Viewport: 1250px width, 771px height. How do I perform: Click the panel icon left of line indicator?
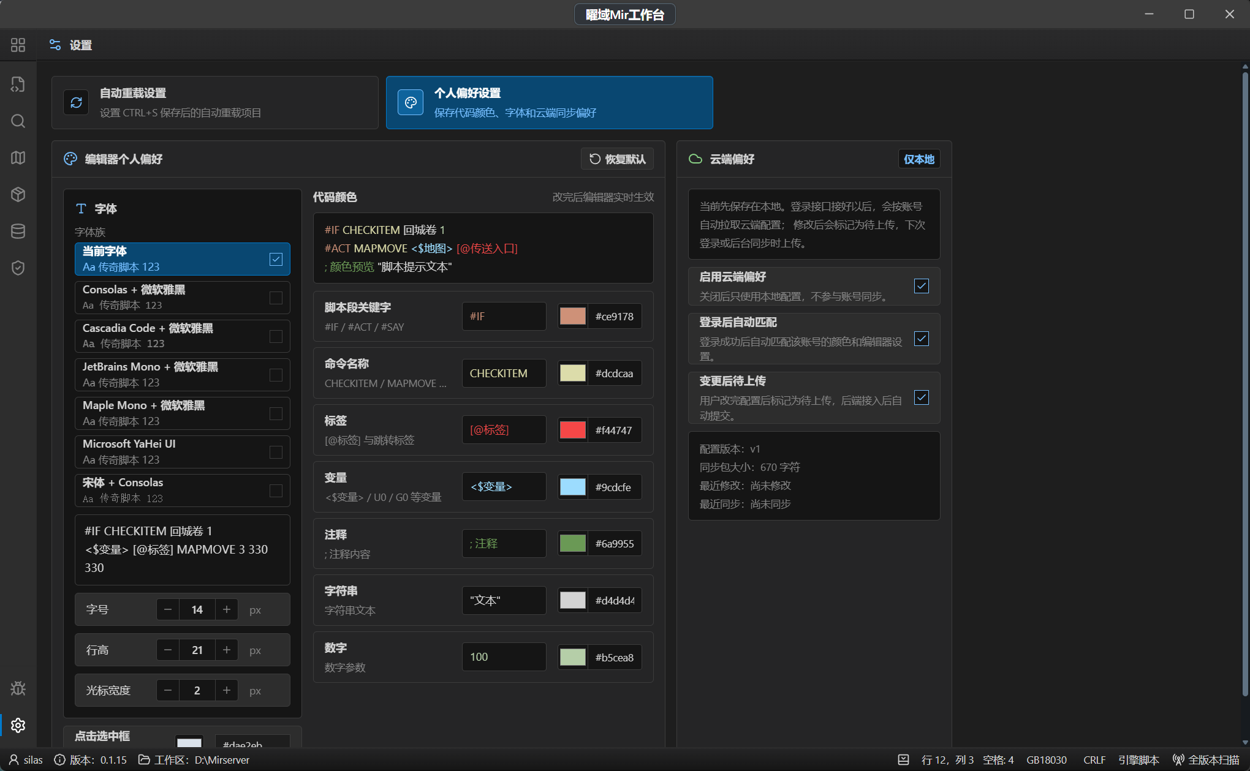pos(903,760)
